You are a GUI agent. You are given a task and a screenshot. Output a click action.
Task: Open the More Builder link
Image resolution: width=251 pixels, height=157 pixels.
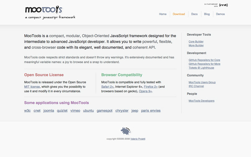[x=196, y=46]
